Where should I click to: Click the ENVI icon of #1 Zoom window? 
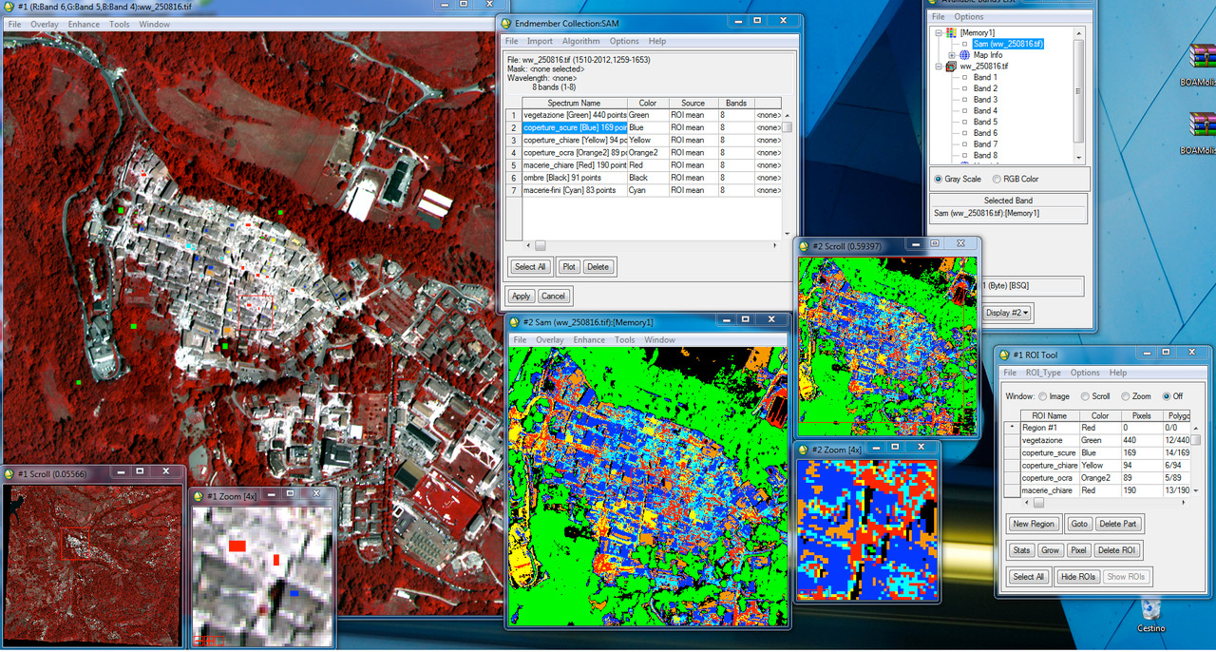pos(197,496)
